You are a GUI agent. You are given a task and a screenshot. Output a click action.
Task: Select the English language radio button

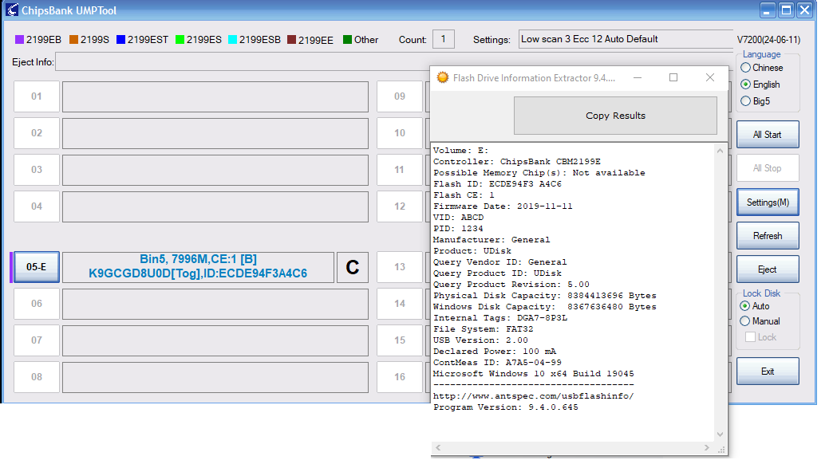pyautogui.click(x=746, y=85)
